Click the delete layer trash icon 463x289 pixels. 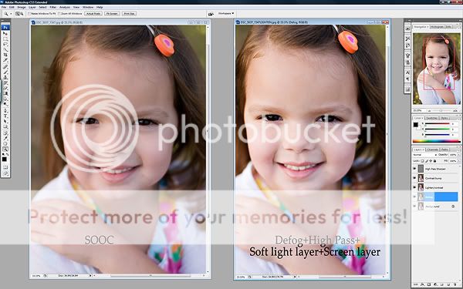tap(456, 284)
